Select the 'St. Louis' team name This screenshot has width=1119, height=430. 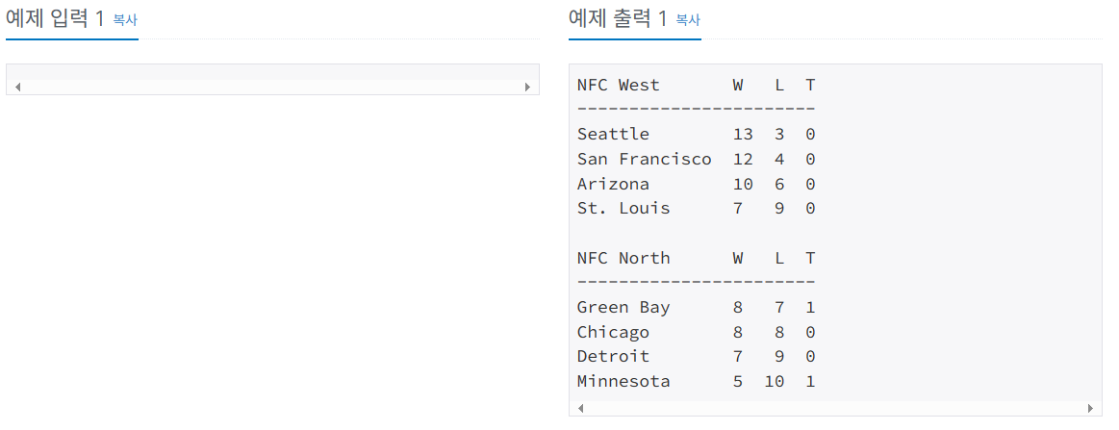tap(623, 208)
